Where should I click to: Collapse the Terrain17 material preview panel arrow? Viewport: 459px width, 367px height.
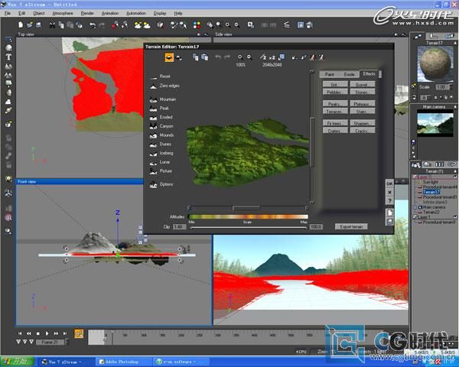pyautogui.click(x=455, y=43)
